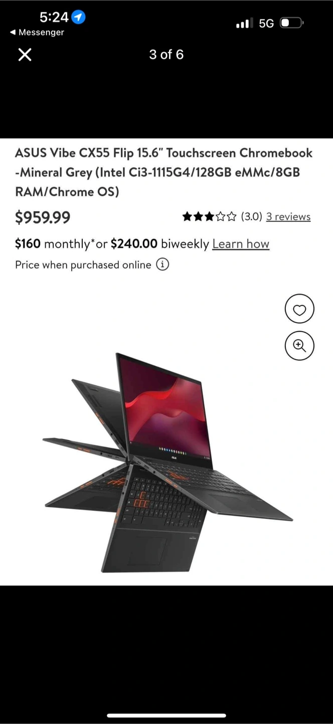Viewport: 333px width, 724px height.
Task: Tap the info icon beside Price when purchased online
Action: coord(162,264)
